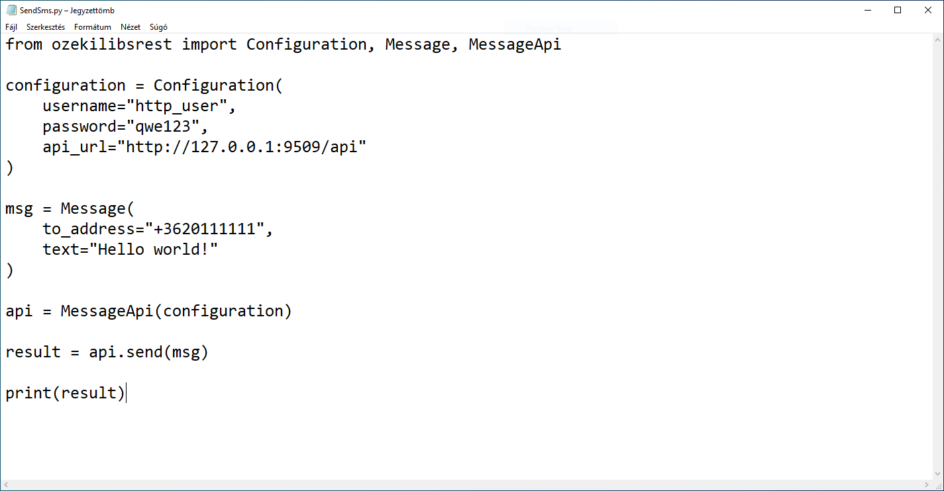Screen dimensions: 944x491
Task: Click the print(result) line
Action: 64,392
